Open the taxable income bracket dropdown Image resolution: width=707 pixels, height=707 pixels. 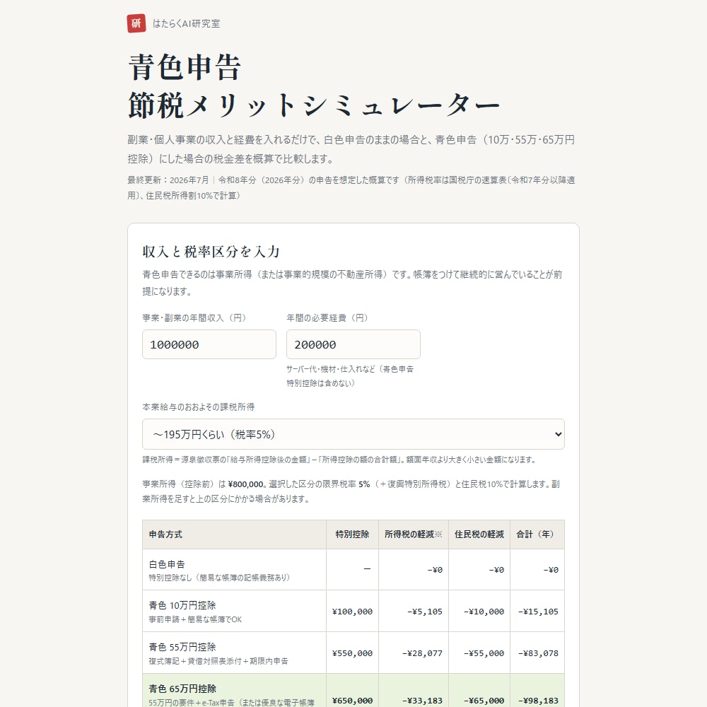[x=353, y=434]
